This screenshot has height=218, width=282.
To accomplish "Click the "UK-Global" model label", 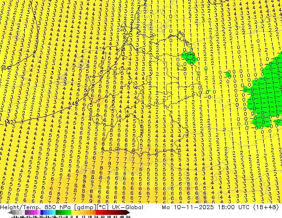I will 128,207.
